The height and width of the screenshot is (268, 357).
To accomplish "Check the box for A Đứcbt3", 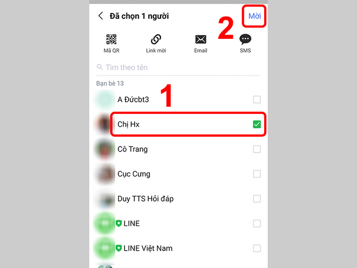I will pyautogui.click(x=257, y=100).
